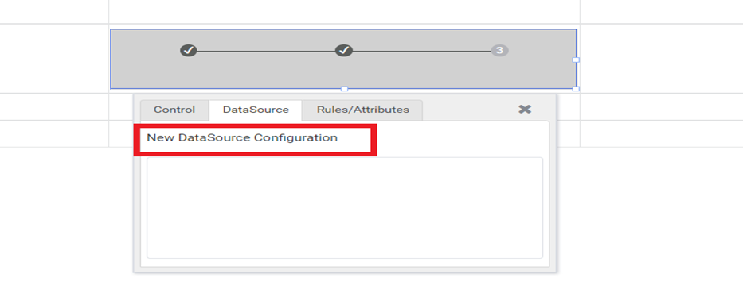The width and height of the screenshot is (743, 289).
Task: Click the connector line between steps one and two
Action: (x=266, y=51)
